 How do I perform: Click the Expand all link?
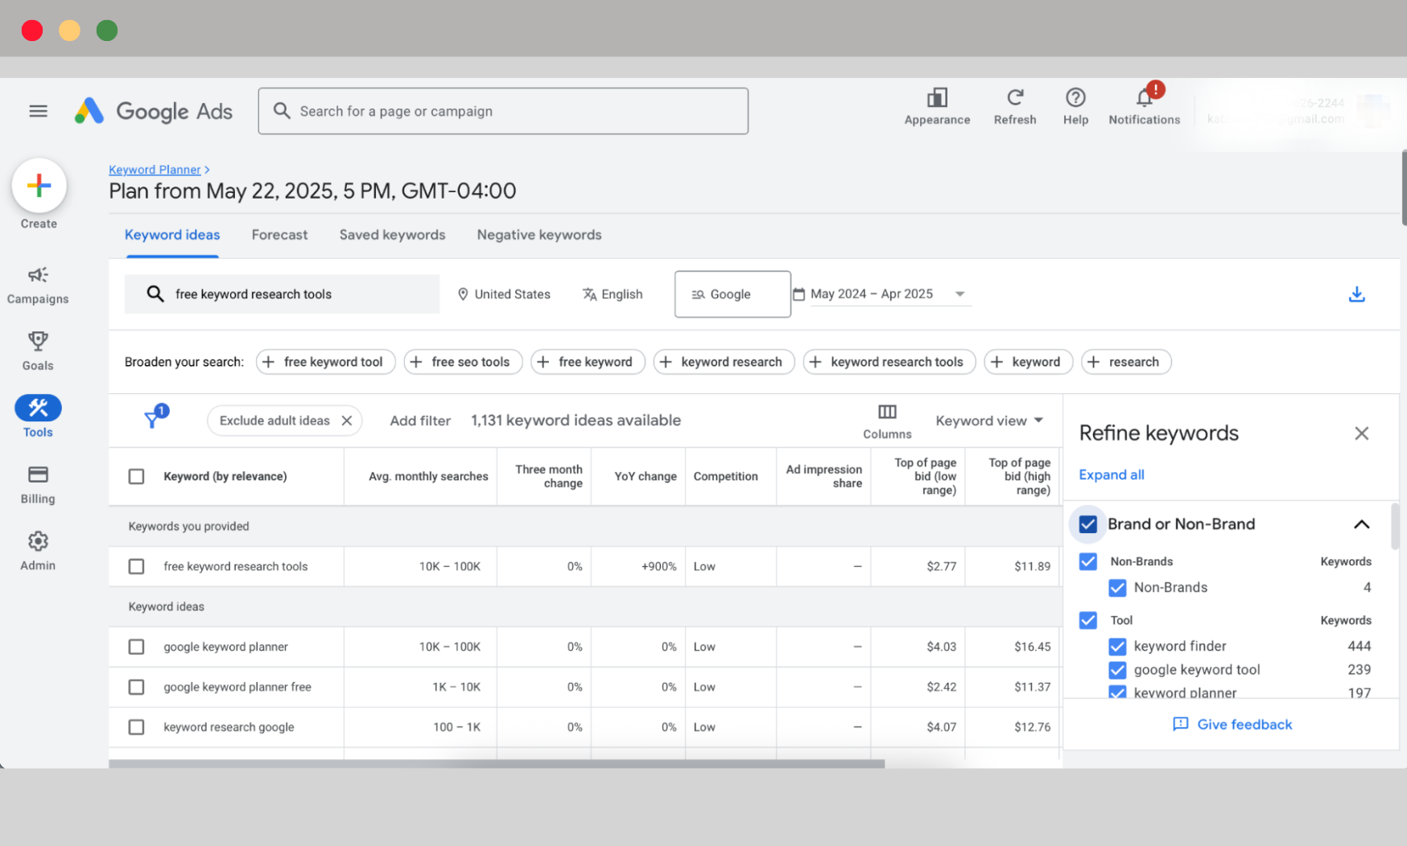(x=1111, y=474)
